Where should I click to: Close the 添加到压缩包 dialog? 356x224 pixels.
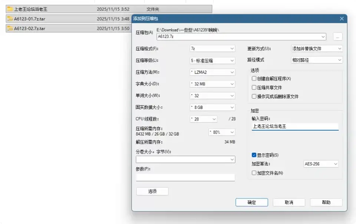click(342, 19)
